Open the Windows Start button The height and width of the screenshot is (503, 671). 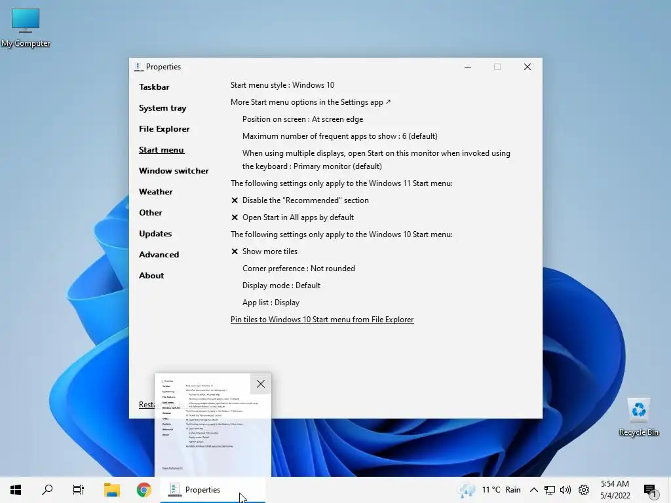[16, 490]
